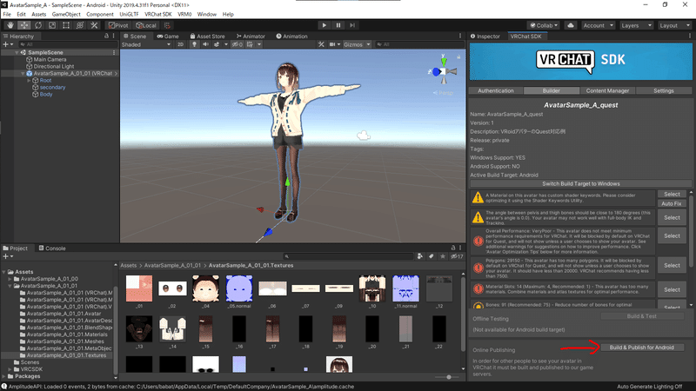Click the Project search field
696x391 pixels.
click(x=348, y=256)
